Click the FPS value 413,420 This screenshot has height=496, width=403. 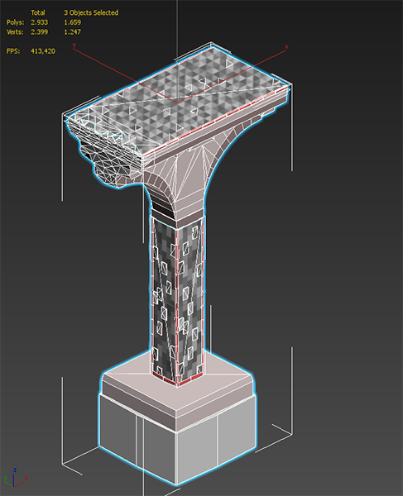tap(43, 51)
